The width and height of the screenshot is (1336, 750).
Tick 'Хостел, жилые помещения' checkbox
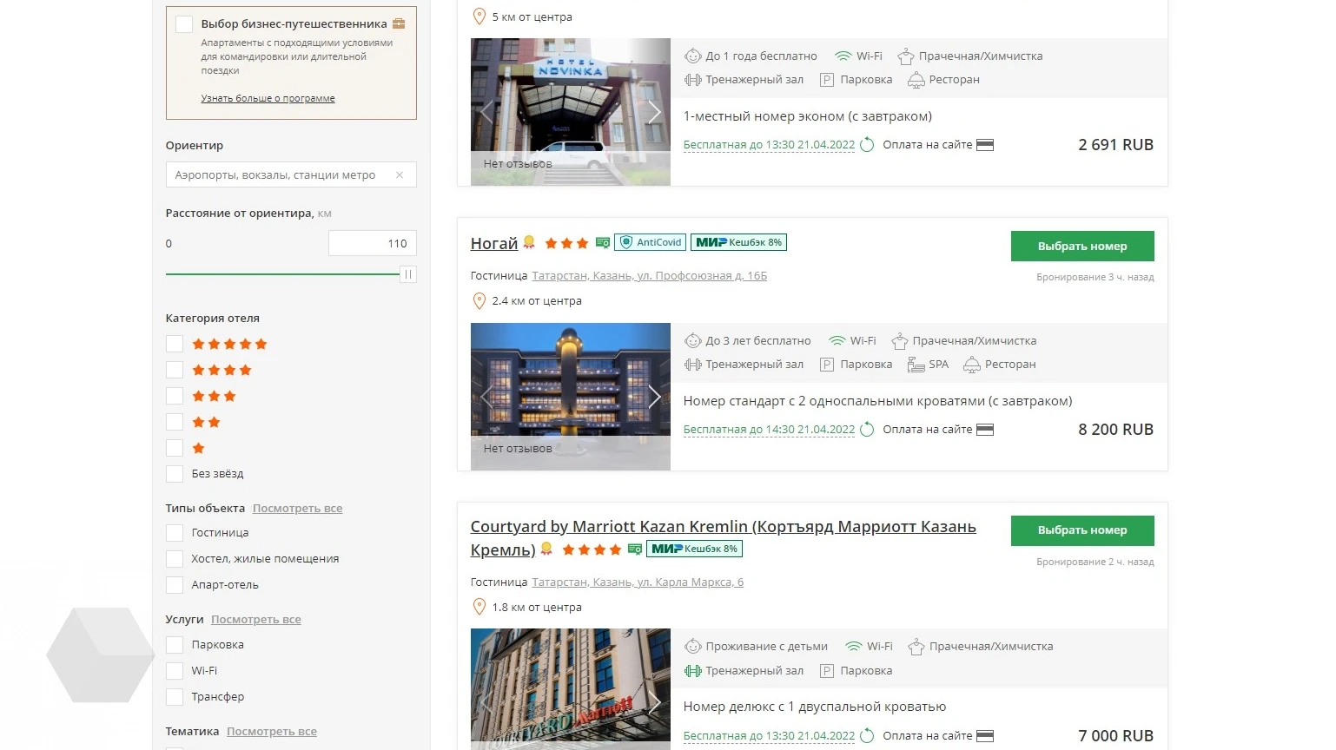[x=175, y=559]
